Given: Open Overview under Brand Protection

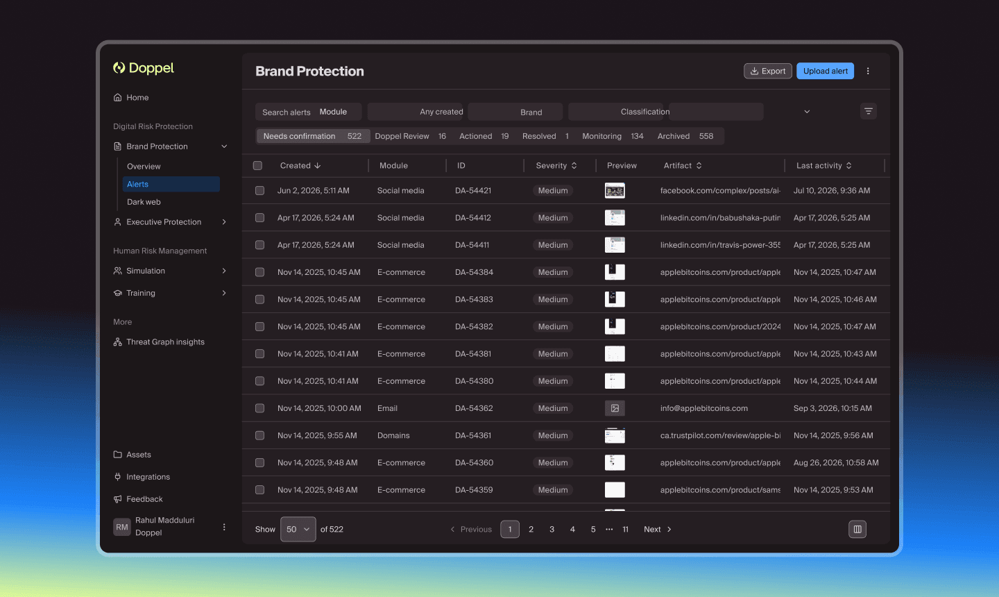Looking at the screenshot, I should [x=144, y=167].
